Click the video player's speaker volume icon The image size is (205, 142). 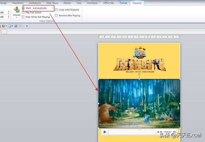175,132
